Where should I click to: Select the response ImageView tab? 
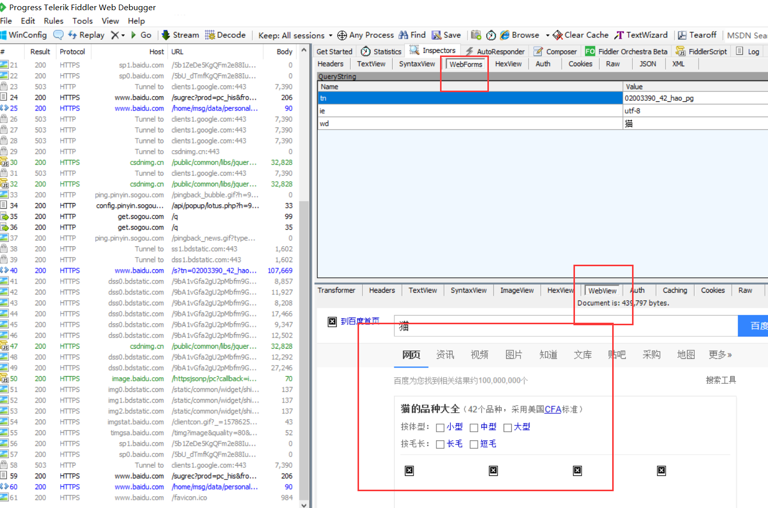(517, 290)
